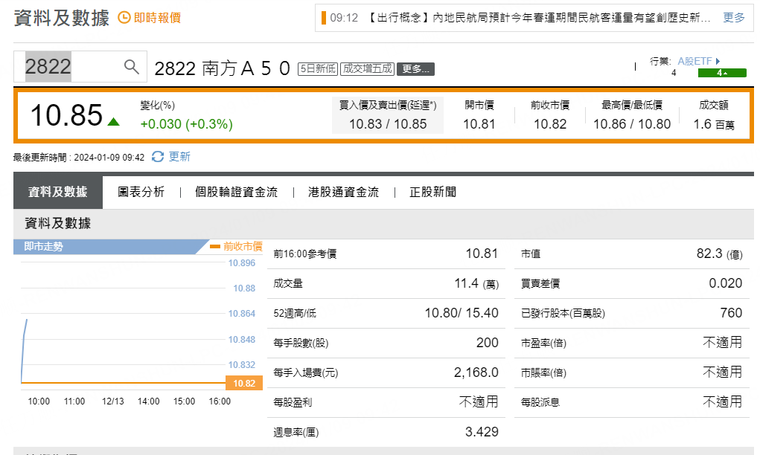
Task: Click the 更新 refresh link
Action: click(x=179, y=156)
